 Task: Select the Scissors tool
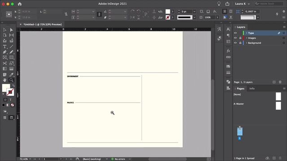(x=4, y=63)
